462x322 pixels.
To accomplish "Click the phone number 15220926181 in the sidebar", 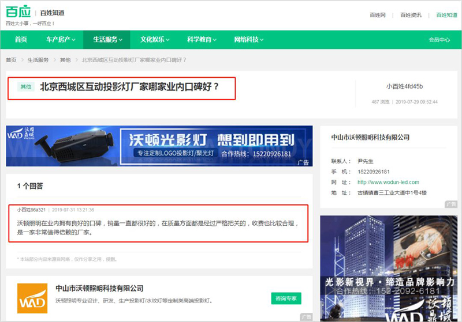I will click(x=374, y=172).
